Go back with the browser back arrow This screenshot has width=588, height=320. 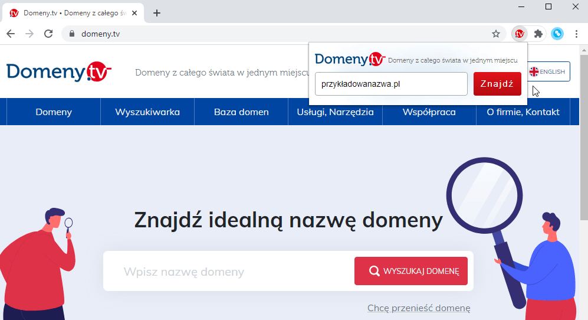(x=11, y=34)
